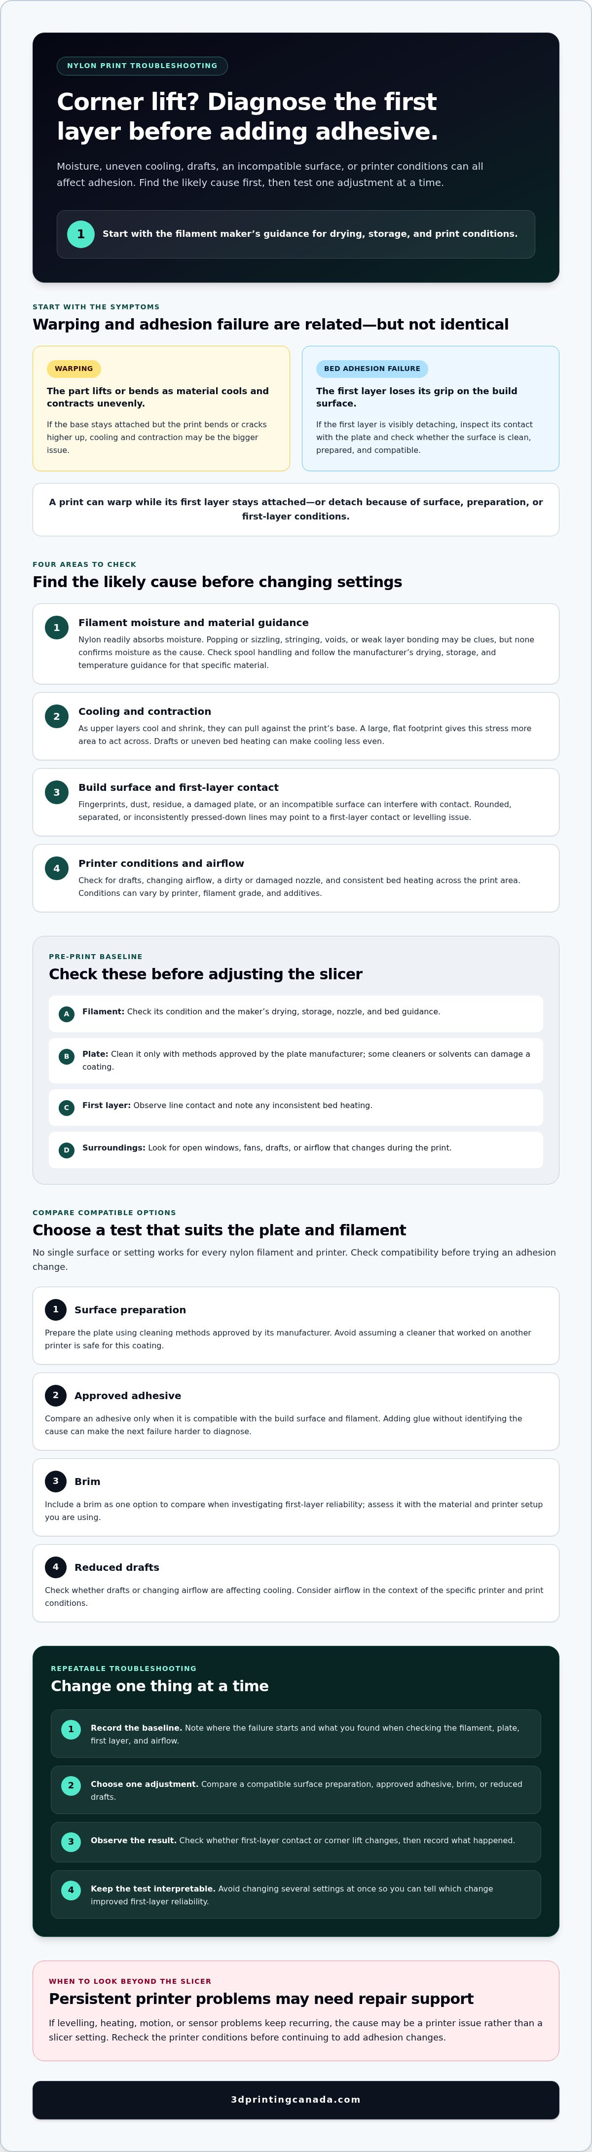Screen dimensions: 592x2152
Task: Click number 1 icon beside Filament moisture
Action: point(57,628)
